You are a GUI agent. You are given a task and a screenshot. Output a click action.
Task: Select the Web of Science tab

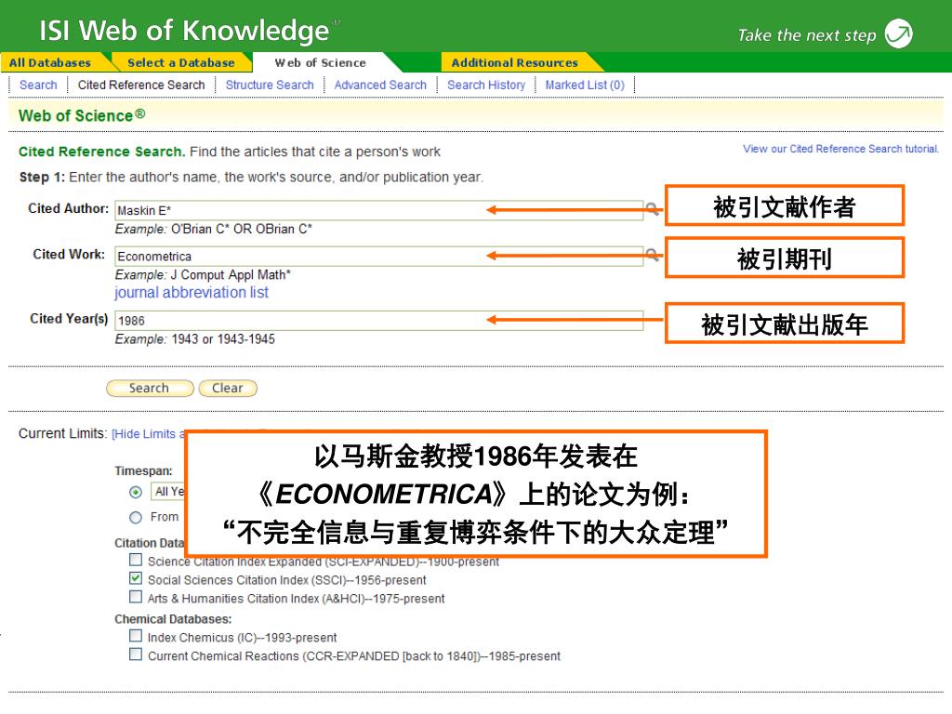point(320,62)
